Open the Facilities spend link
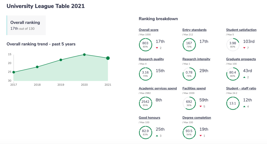Image resolution: width=267 pixels, height=144 pixels. coord(194,88)
